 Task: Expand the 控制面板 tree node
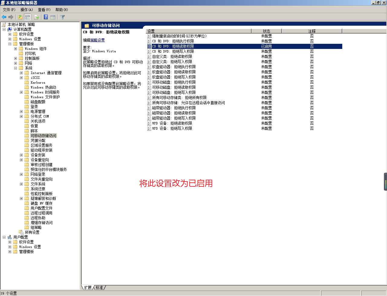[x=15, y=58]
